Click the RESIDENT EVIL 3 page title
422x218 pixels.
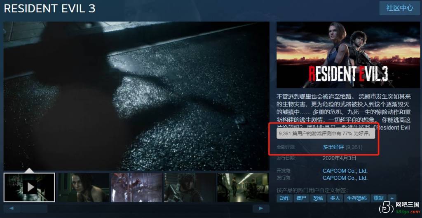point(49,9)
